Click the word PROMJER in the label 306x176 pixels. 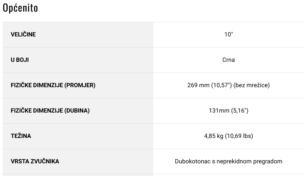[x=80, y=85]
